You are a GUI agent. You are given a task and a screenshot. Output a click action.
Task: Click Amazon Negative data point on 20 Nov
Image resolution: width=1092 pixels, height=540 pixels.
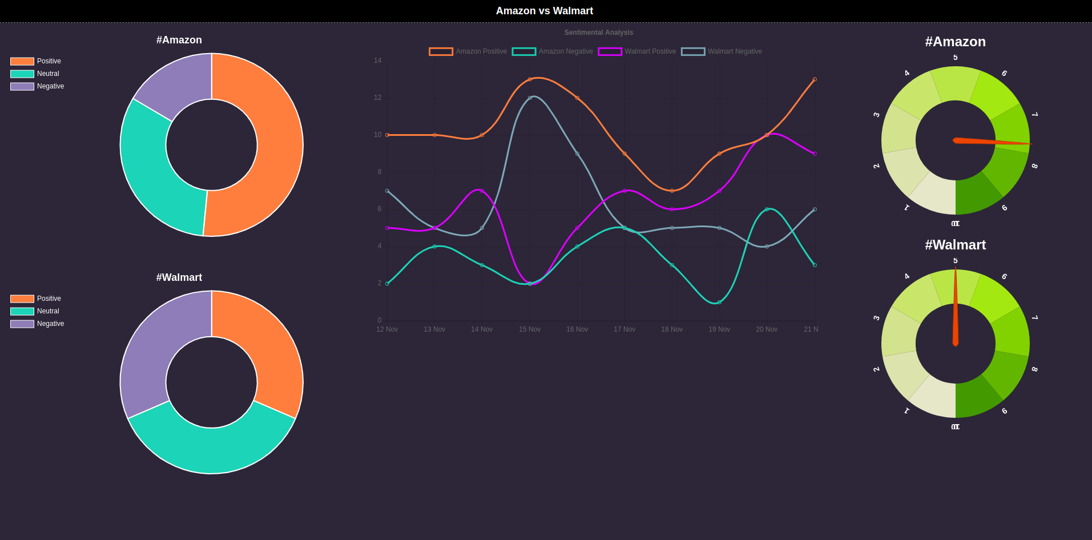(x=767, y=209)
